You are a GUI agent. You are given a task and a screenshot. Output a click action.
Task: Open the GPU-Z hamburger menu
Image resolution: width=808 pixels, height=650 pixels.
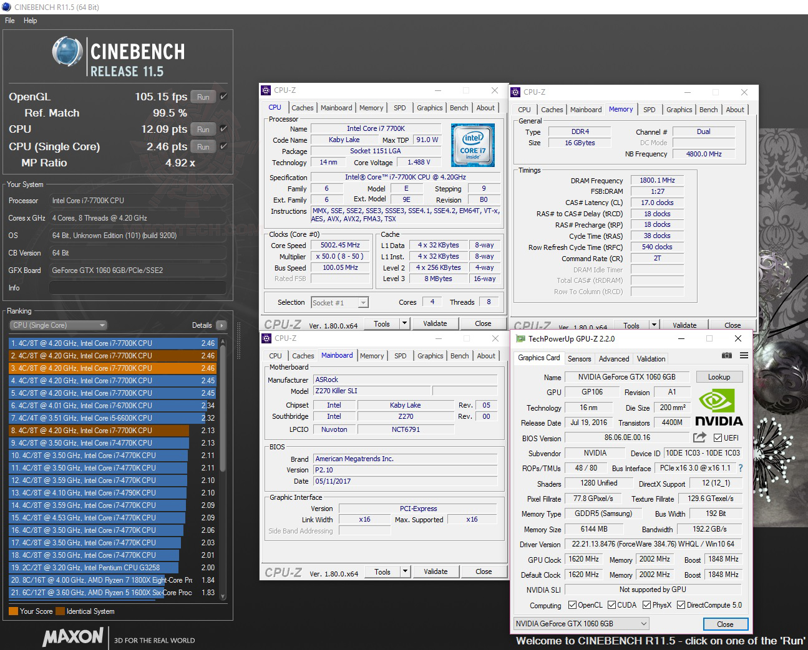[x=743, y=355]
